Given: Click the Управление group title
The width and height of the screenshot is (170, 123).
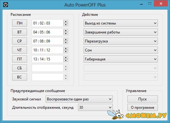Looking at the screenshot, I should [136, 91].
